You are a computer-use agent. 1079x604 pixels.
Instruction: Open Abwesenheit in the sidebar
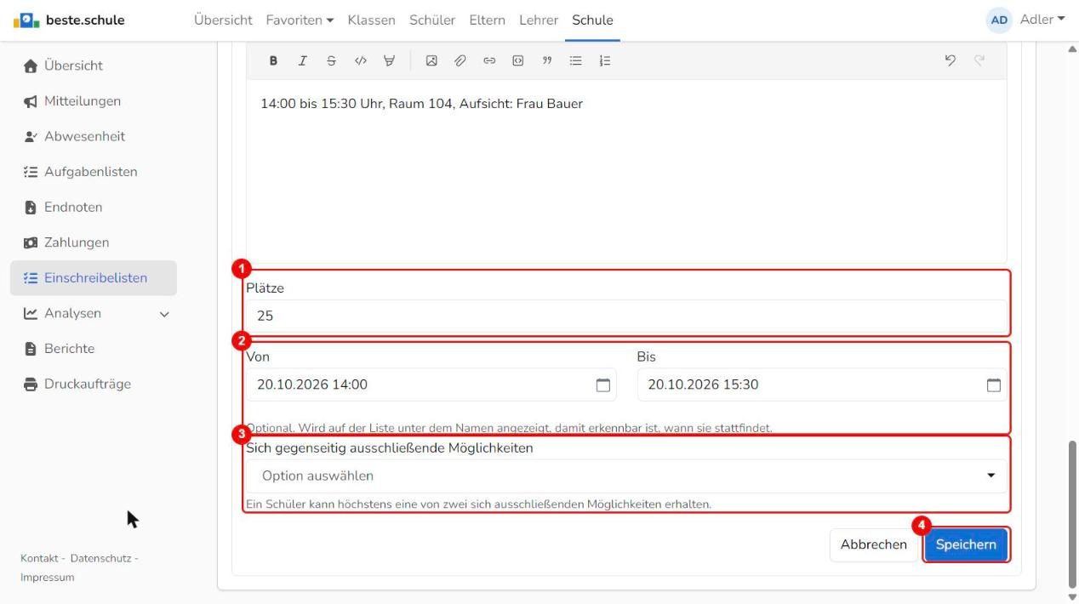tap(94, 136)
